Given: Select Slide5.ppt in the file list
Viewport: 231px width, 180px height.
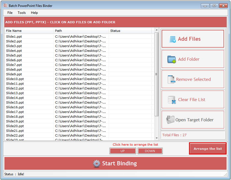Looking at the screenshot, I should coord(14,55).
